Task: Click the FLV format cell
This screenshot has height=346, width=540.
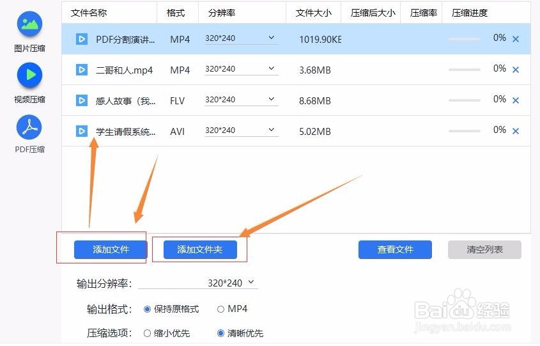Action: pyautogui.click(x=178, y=100)
